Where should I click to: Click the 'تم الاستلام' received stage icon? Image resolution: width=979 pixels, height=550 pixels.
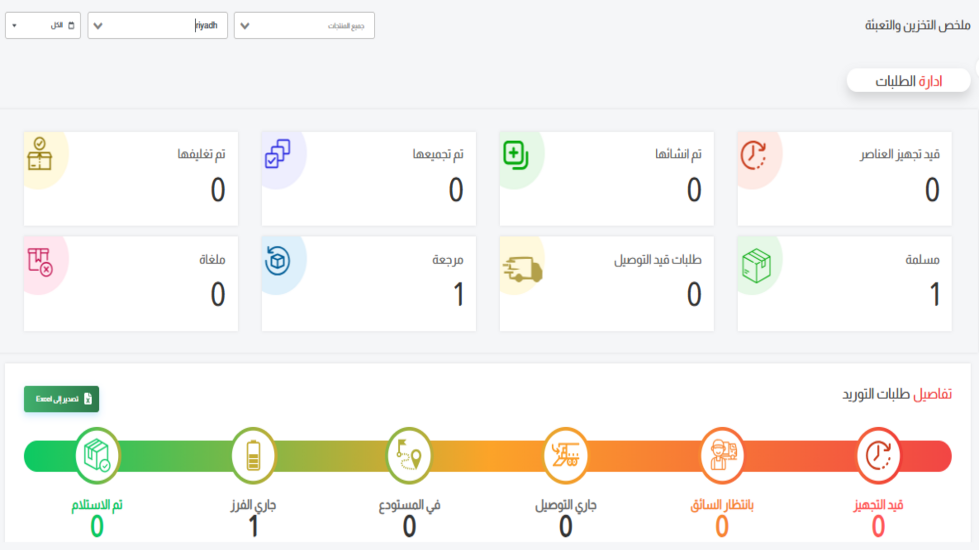[97, 456]
